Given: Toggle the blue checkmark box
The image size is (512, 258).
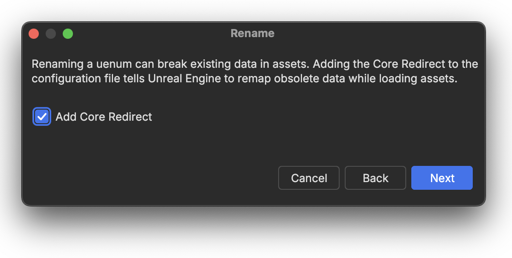Looking at the screenshot, I should tap(42, 116).
